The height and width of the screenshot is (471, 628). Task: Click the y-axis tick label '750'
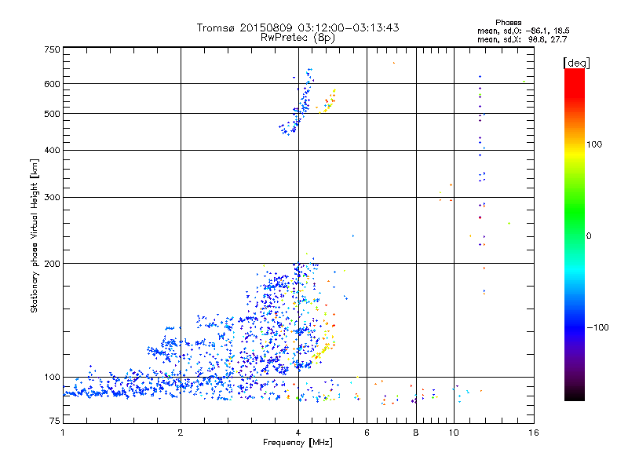tap(53, 49)
